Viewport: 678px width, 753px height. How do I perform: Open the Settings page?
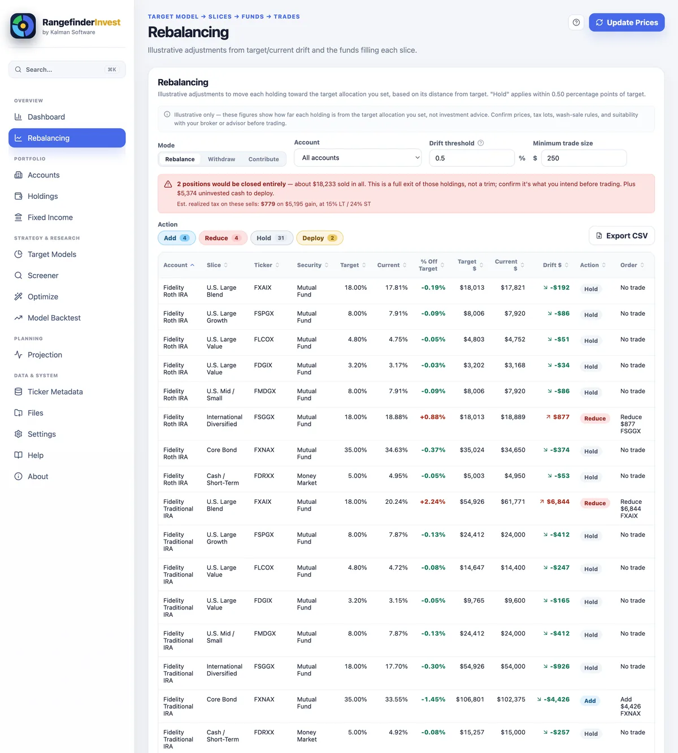[67, 434]
